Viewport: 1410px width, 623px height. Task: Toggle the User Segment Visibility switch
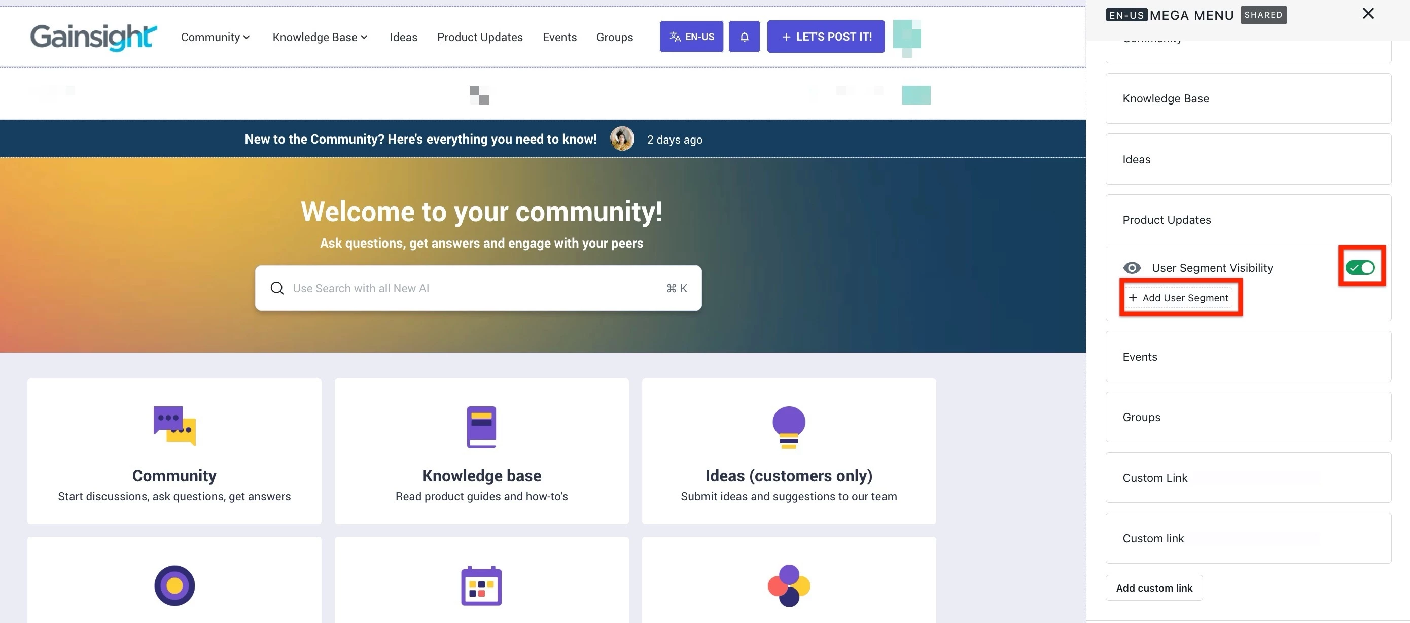coord(1360,268)
